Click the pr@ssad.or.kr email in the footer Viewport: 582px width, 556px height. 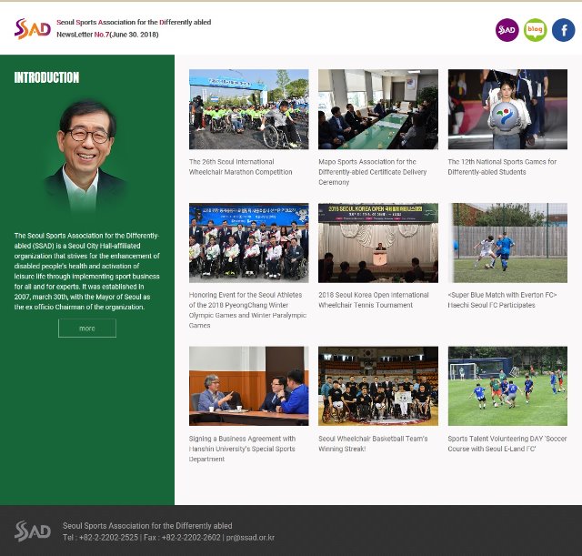point(250,538)
